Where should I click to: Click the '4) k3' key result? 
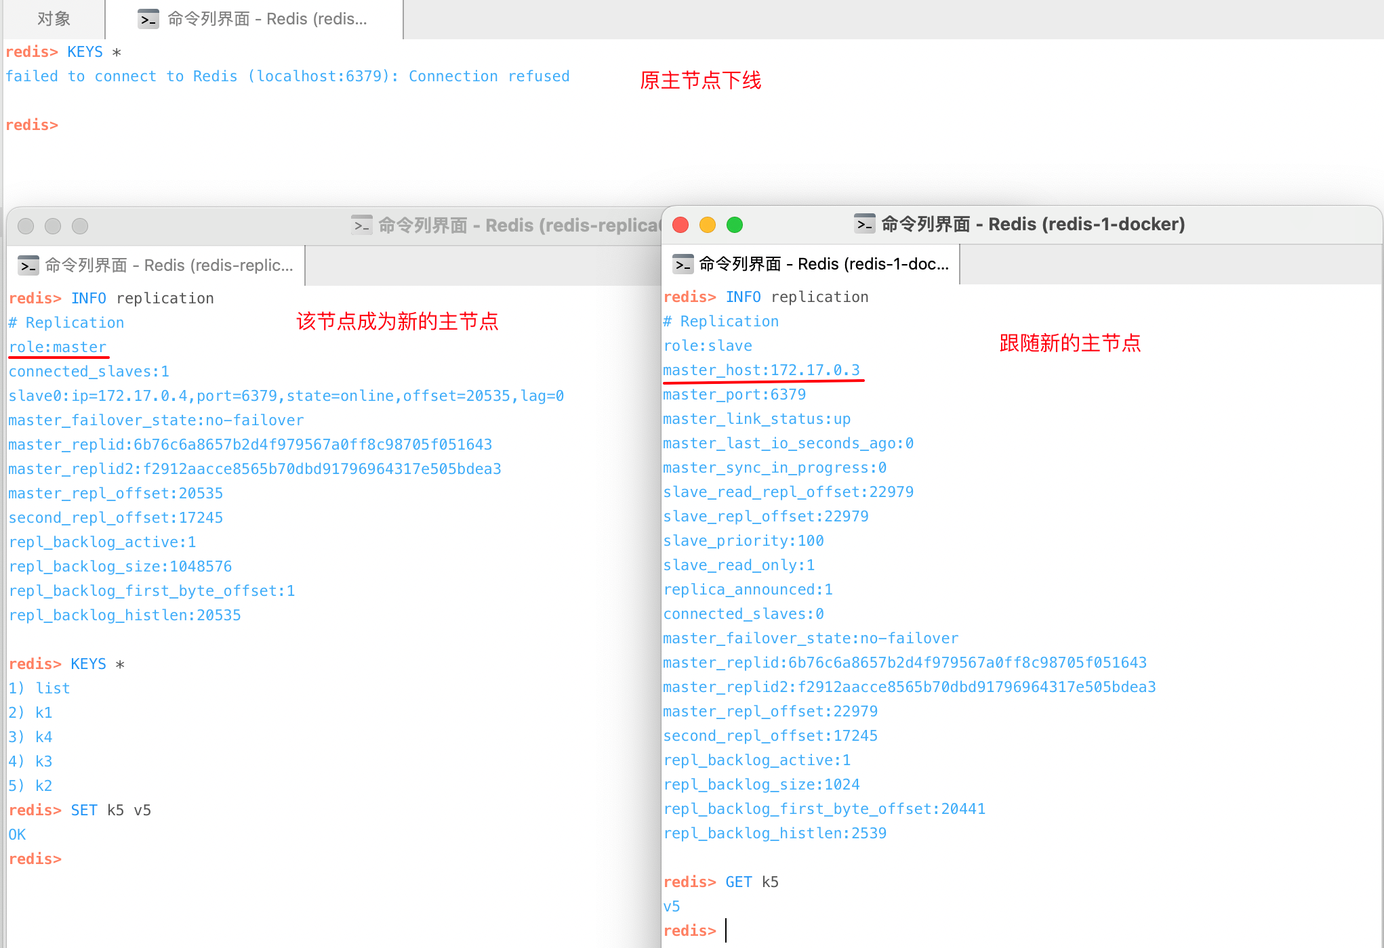(x=30, y=762)
